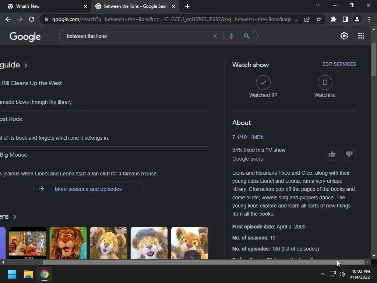
Task: Click the forward navigation arrow
Action: click(x=20, y=19)
